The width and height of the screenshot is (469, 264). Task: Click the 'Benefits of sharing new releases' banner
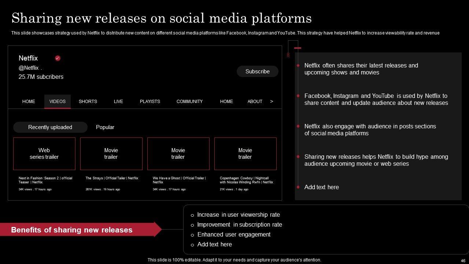pyautogui.click(x=81, y=230)
